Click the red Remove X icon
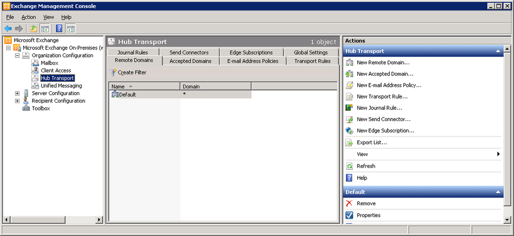The width and height of the screenshot is (514, 236). 350,203
